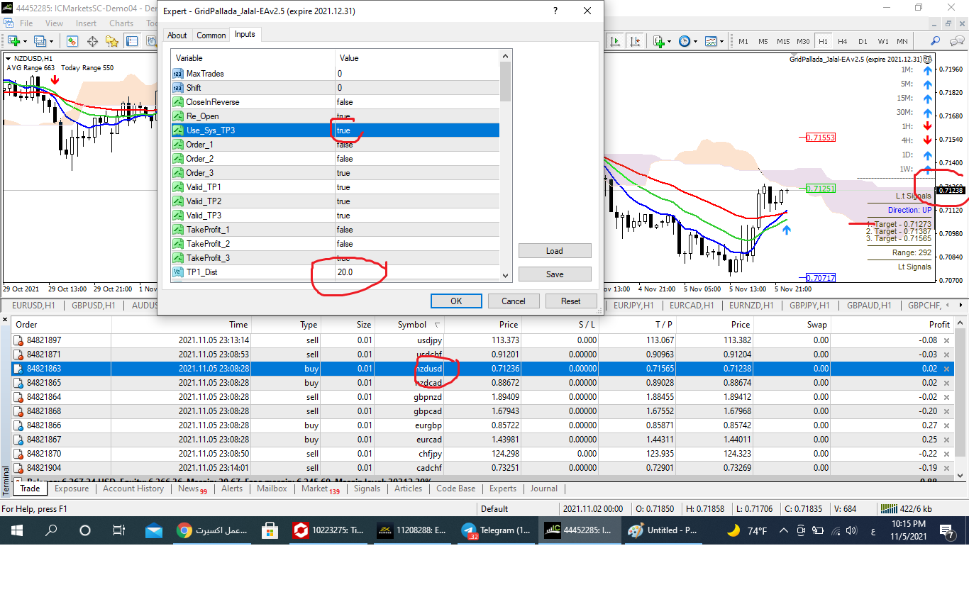Toggle the chart Auto Scroll button

[614, 41]
